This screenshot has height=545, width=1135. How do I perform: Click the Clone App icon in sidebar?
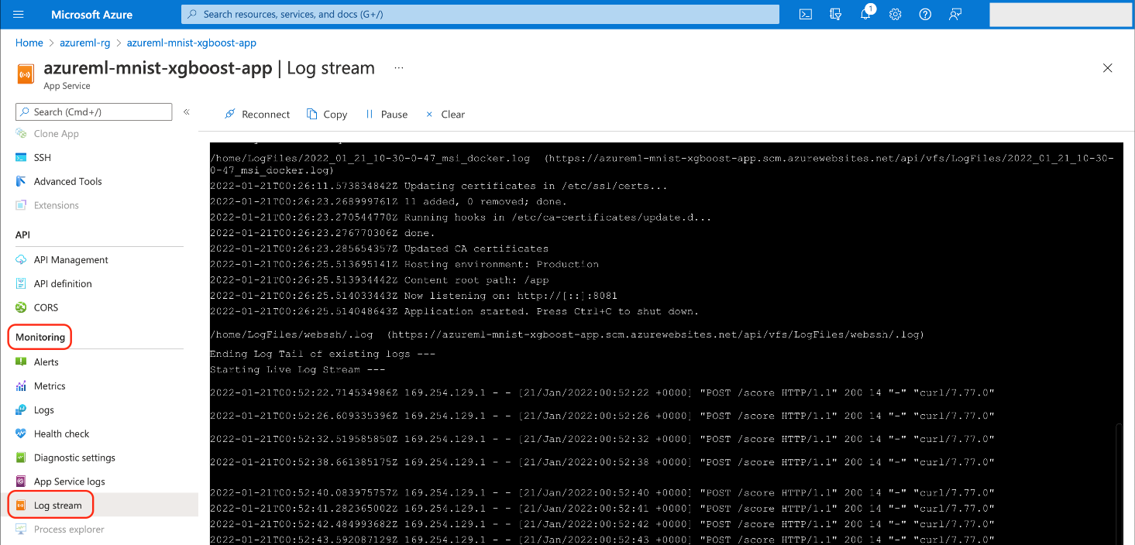click(21, 134)
